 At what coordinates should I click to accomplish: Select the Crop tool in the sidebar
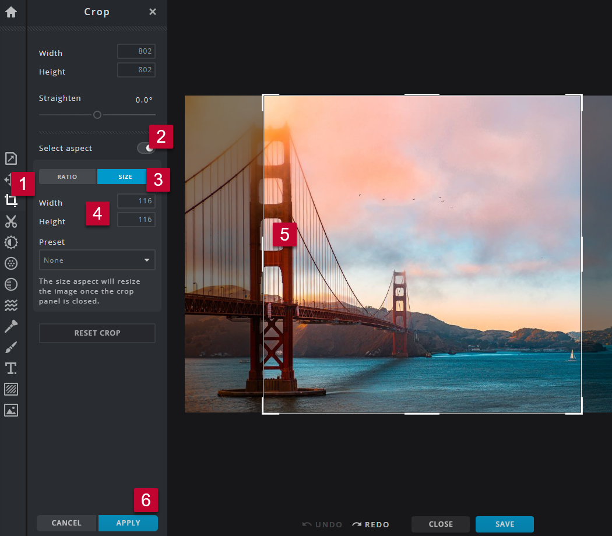(x=12, y=200)
